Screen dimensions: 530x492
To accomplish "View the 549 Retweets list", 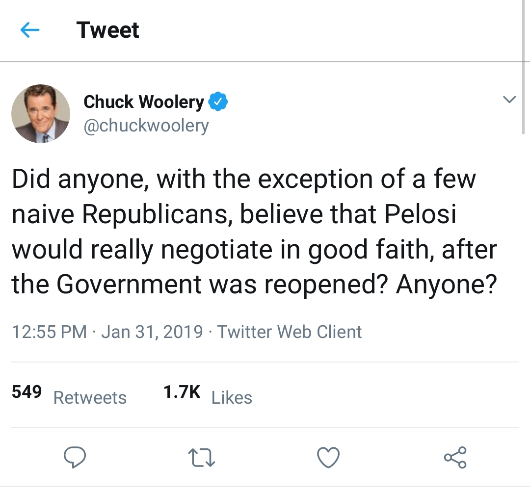I will (69, 395).
